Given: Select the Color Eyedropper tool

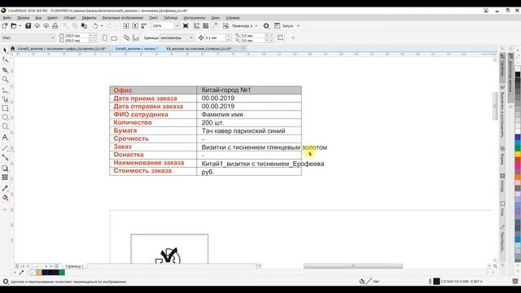Looking at the screenshot, I should tap(5, 188).
